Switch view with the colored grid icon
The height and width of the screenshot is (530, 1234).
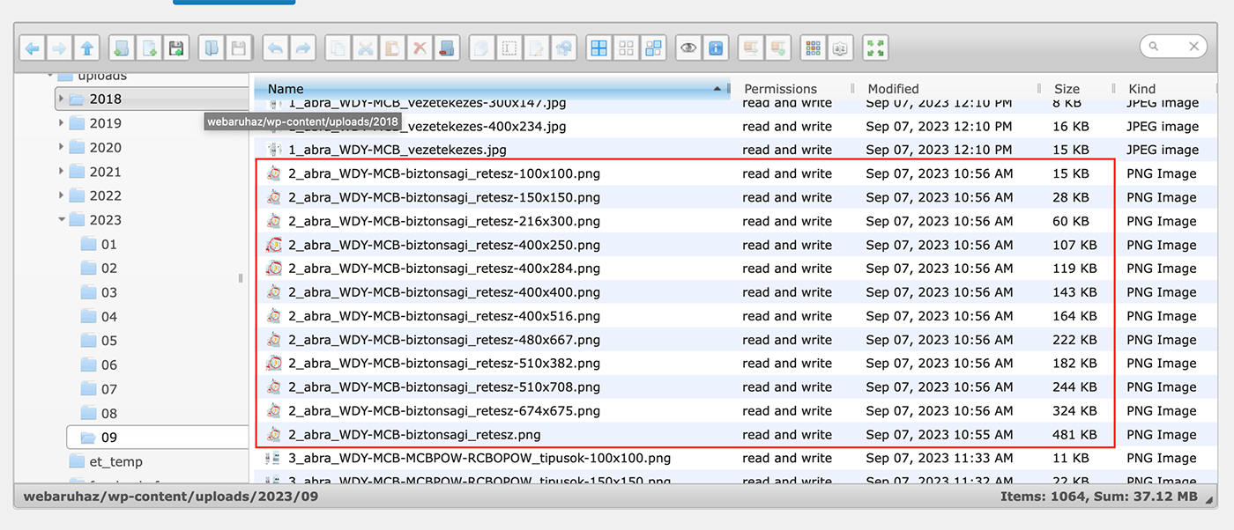(814, 48)
